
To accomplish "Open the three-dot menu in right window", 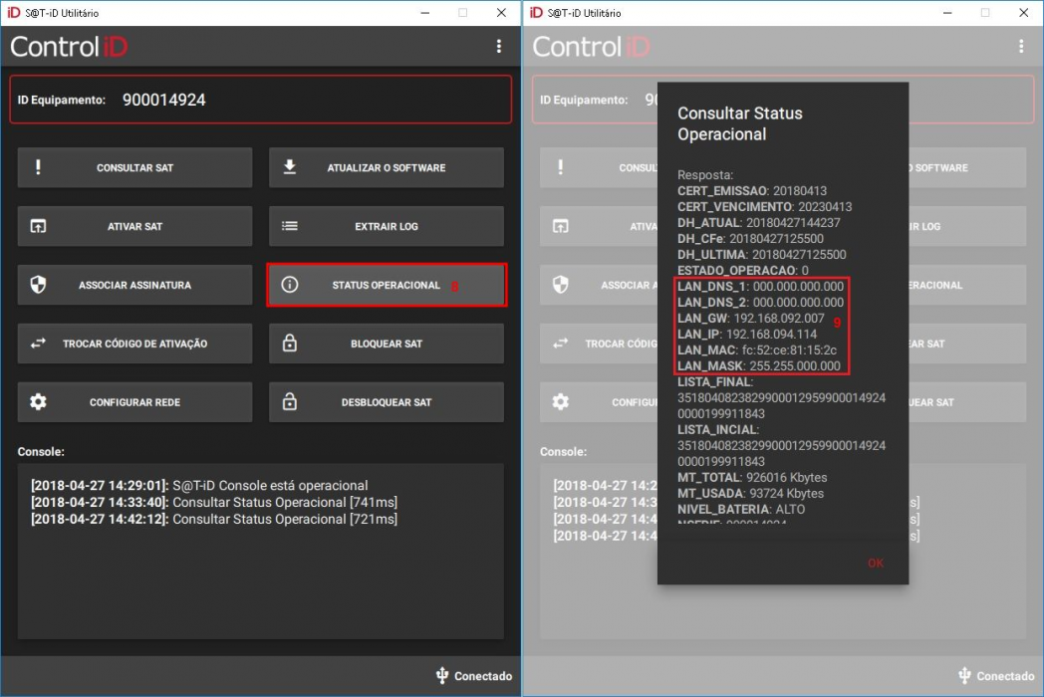I will click(1021, 46).
